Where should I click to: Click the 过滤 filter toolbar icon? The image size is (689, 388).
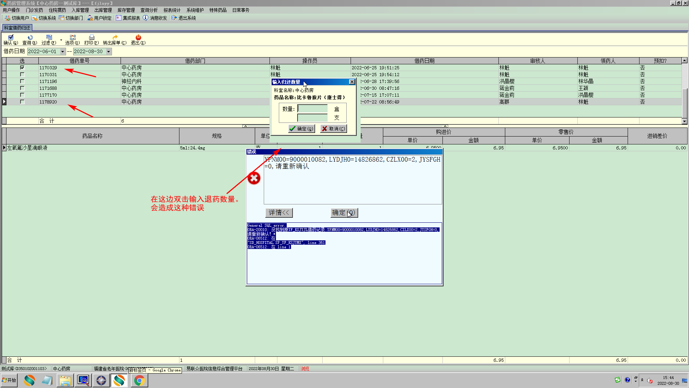(x=49, y=38)
